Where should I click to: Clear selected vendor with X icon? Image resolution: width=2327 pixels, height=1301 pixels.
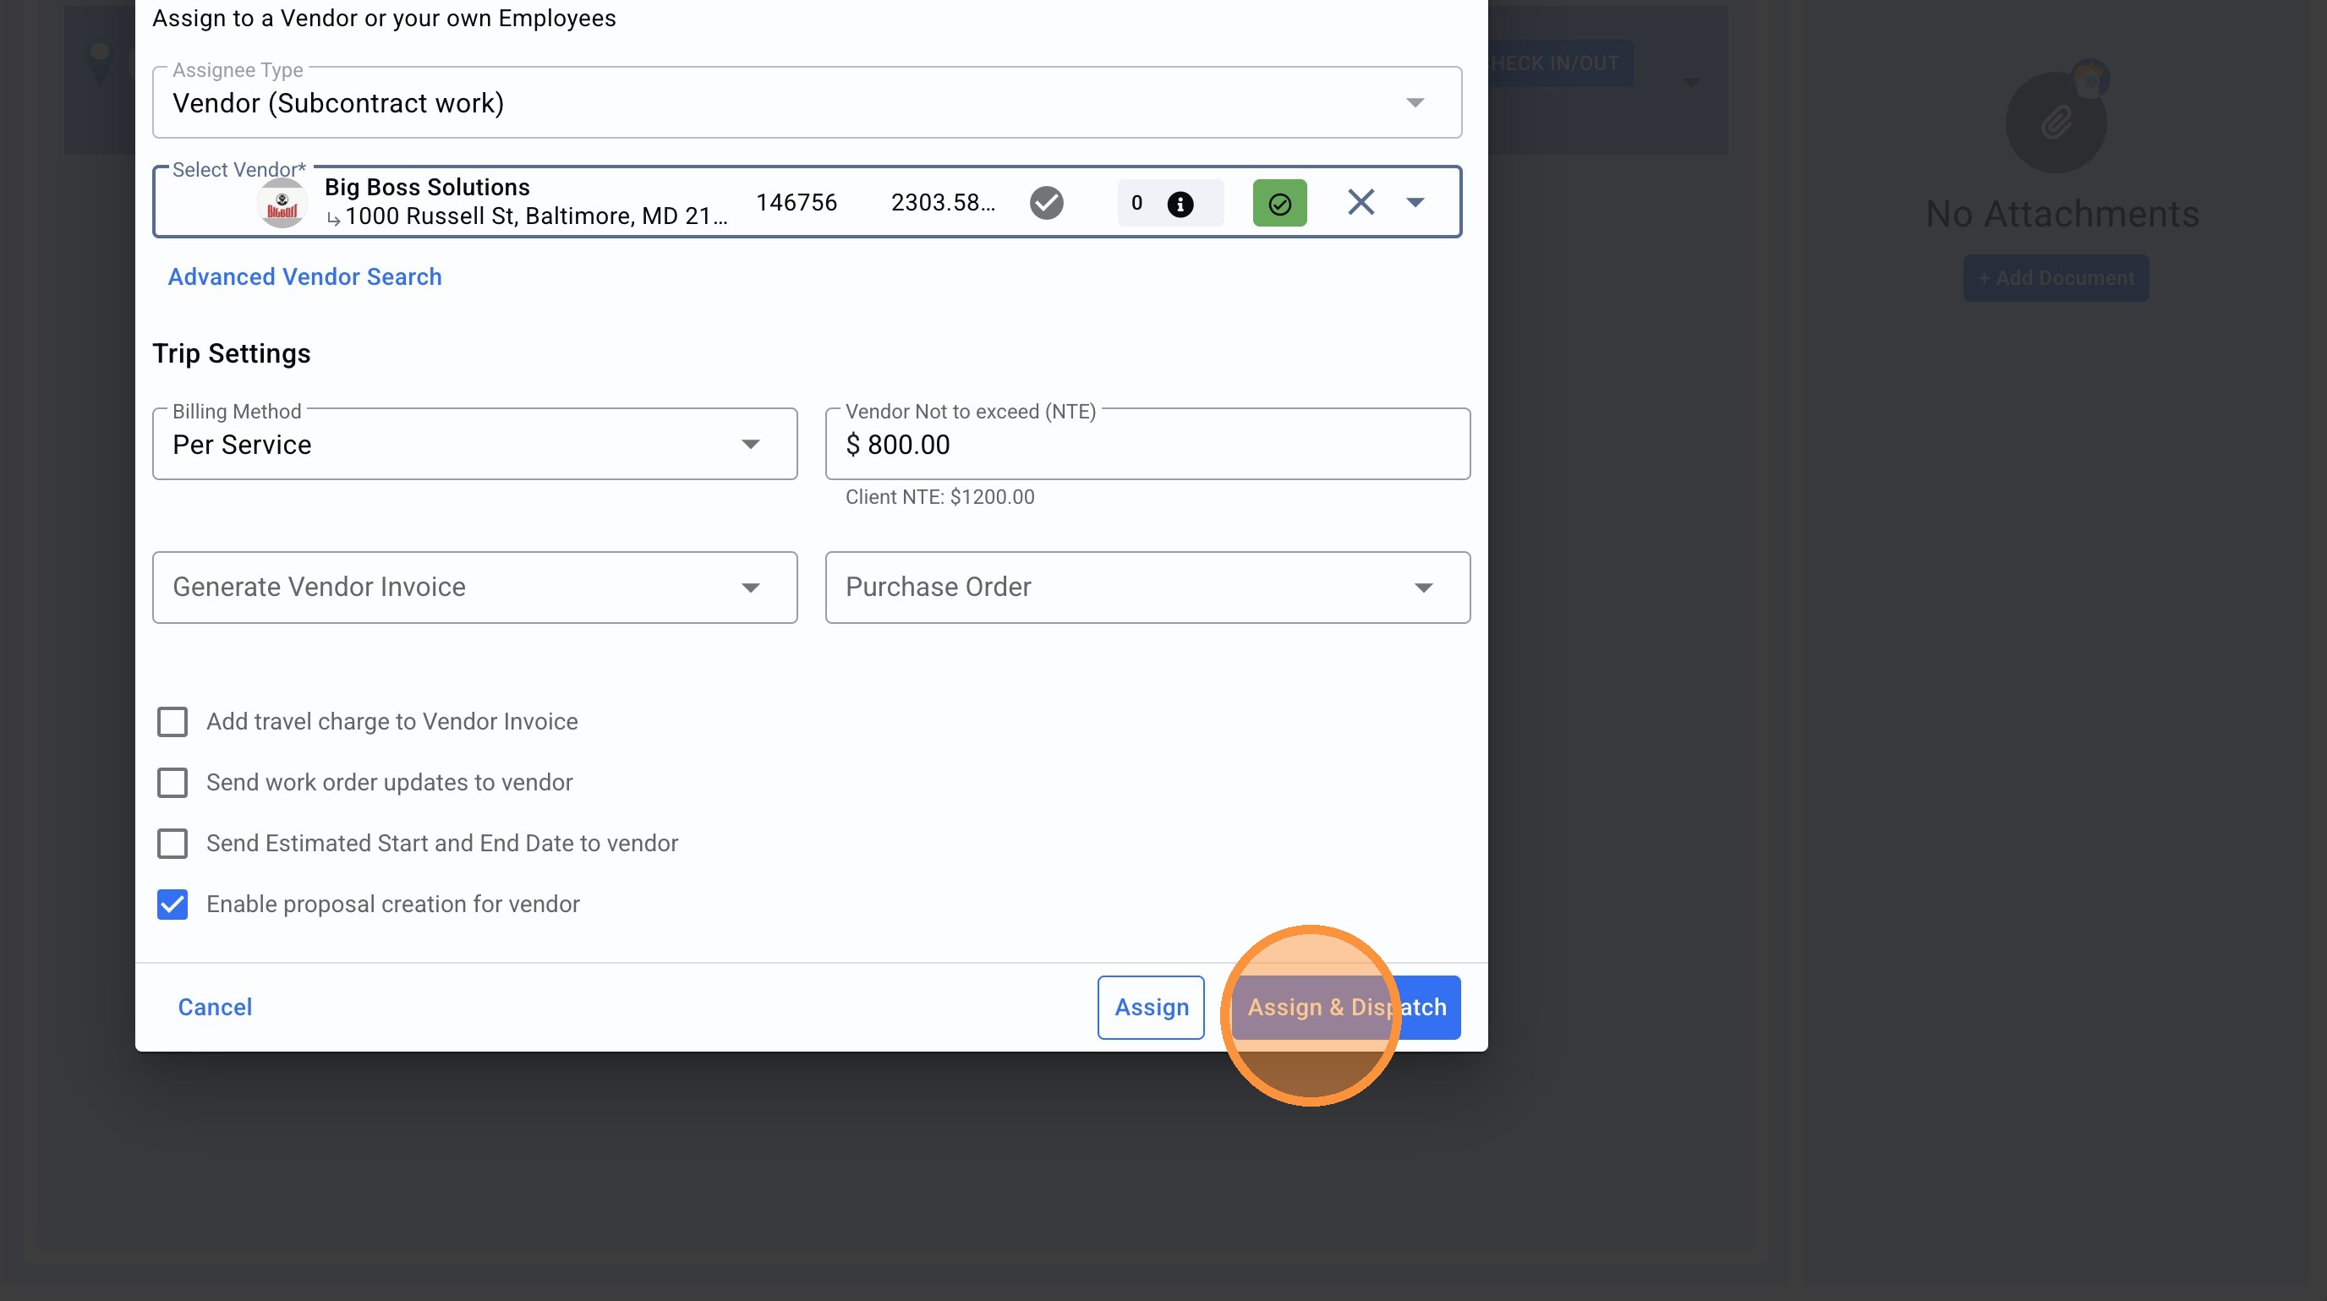(x=1361, y=202)
